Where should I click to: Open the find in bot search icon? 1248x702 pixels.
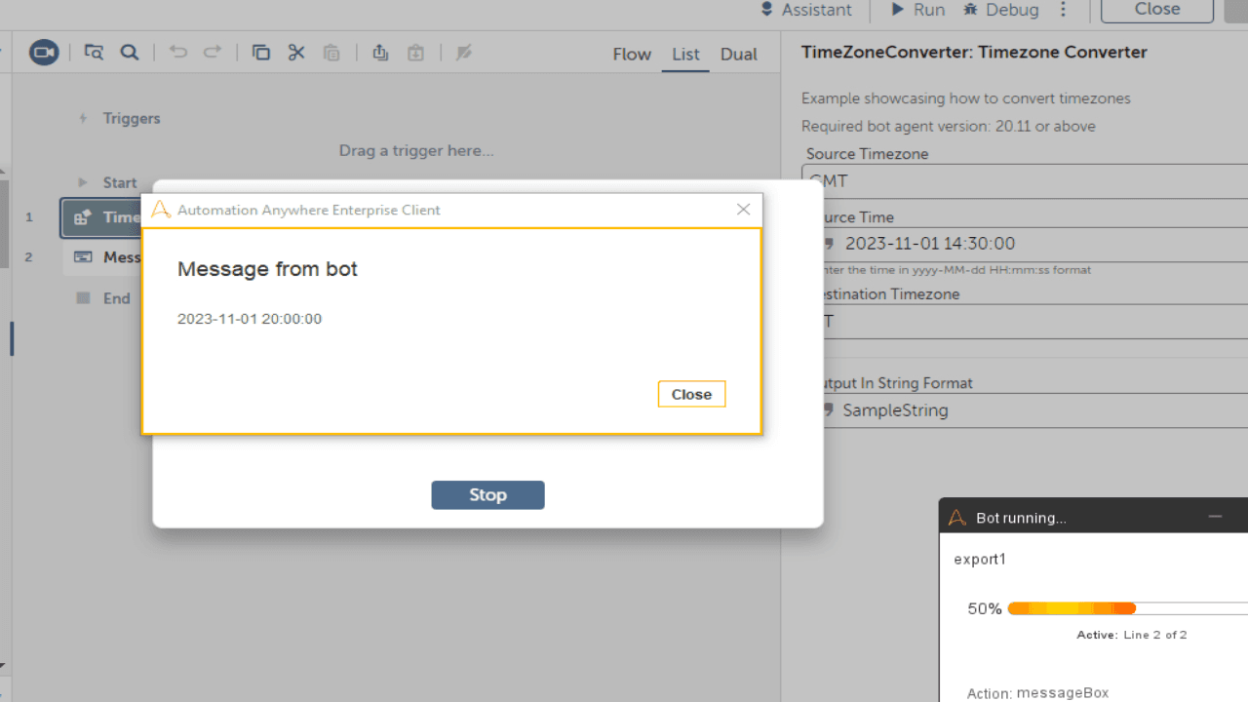click(x=130, y=53)
